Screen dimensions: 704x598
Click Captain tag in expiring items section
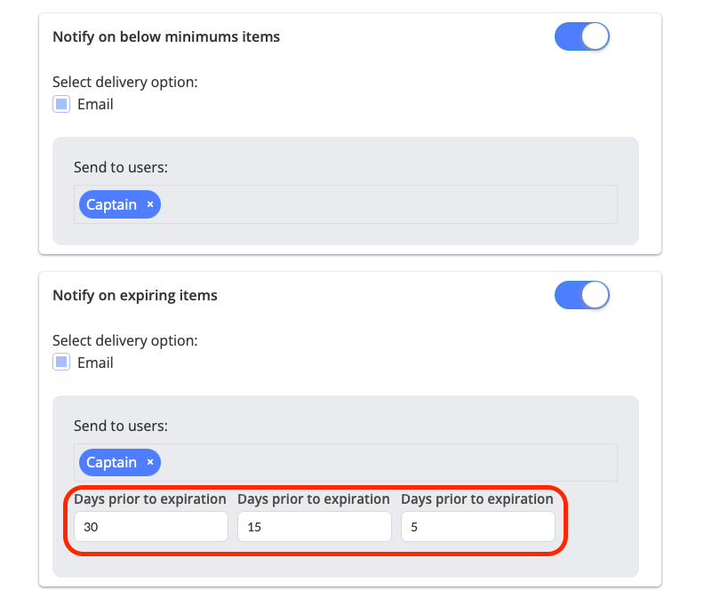click(x=111, y=463)
